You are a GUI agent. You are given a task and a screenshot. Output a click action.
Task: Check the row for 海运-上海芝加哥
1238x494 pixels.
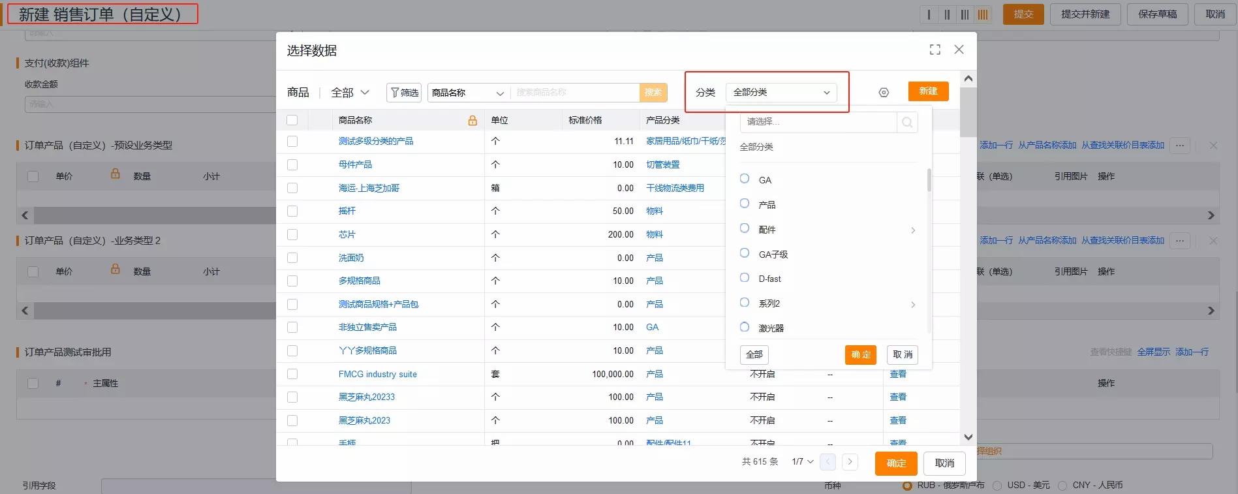pyautogui.click(x=292, y=188)
